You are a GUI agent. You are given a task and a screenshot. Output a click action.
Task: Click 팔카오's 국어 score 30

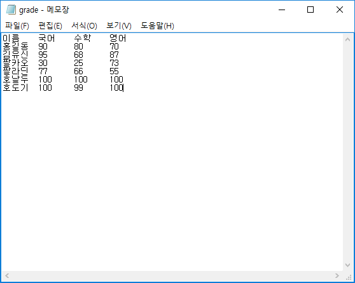[x=43, y=63]
